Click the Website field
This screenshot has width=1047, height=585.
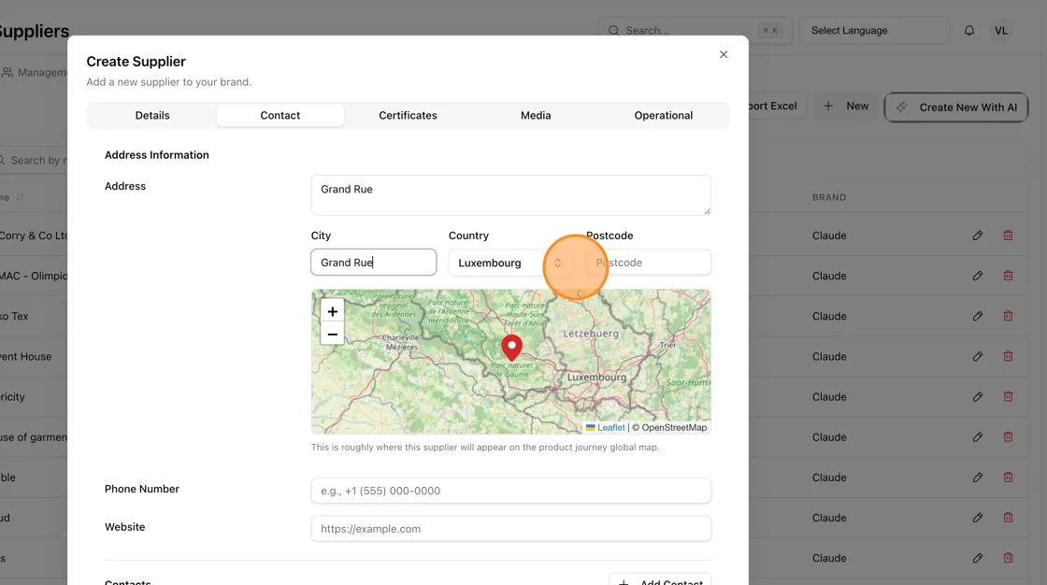(510, 529)
